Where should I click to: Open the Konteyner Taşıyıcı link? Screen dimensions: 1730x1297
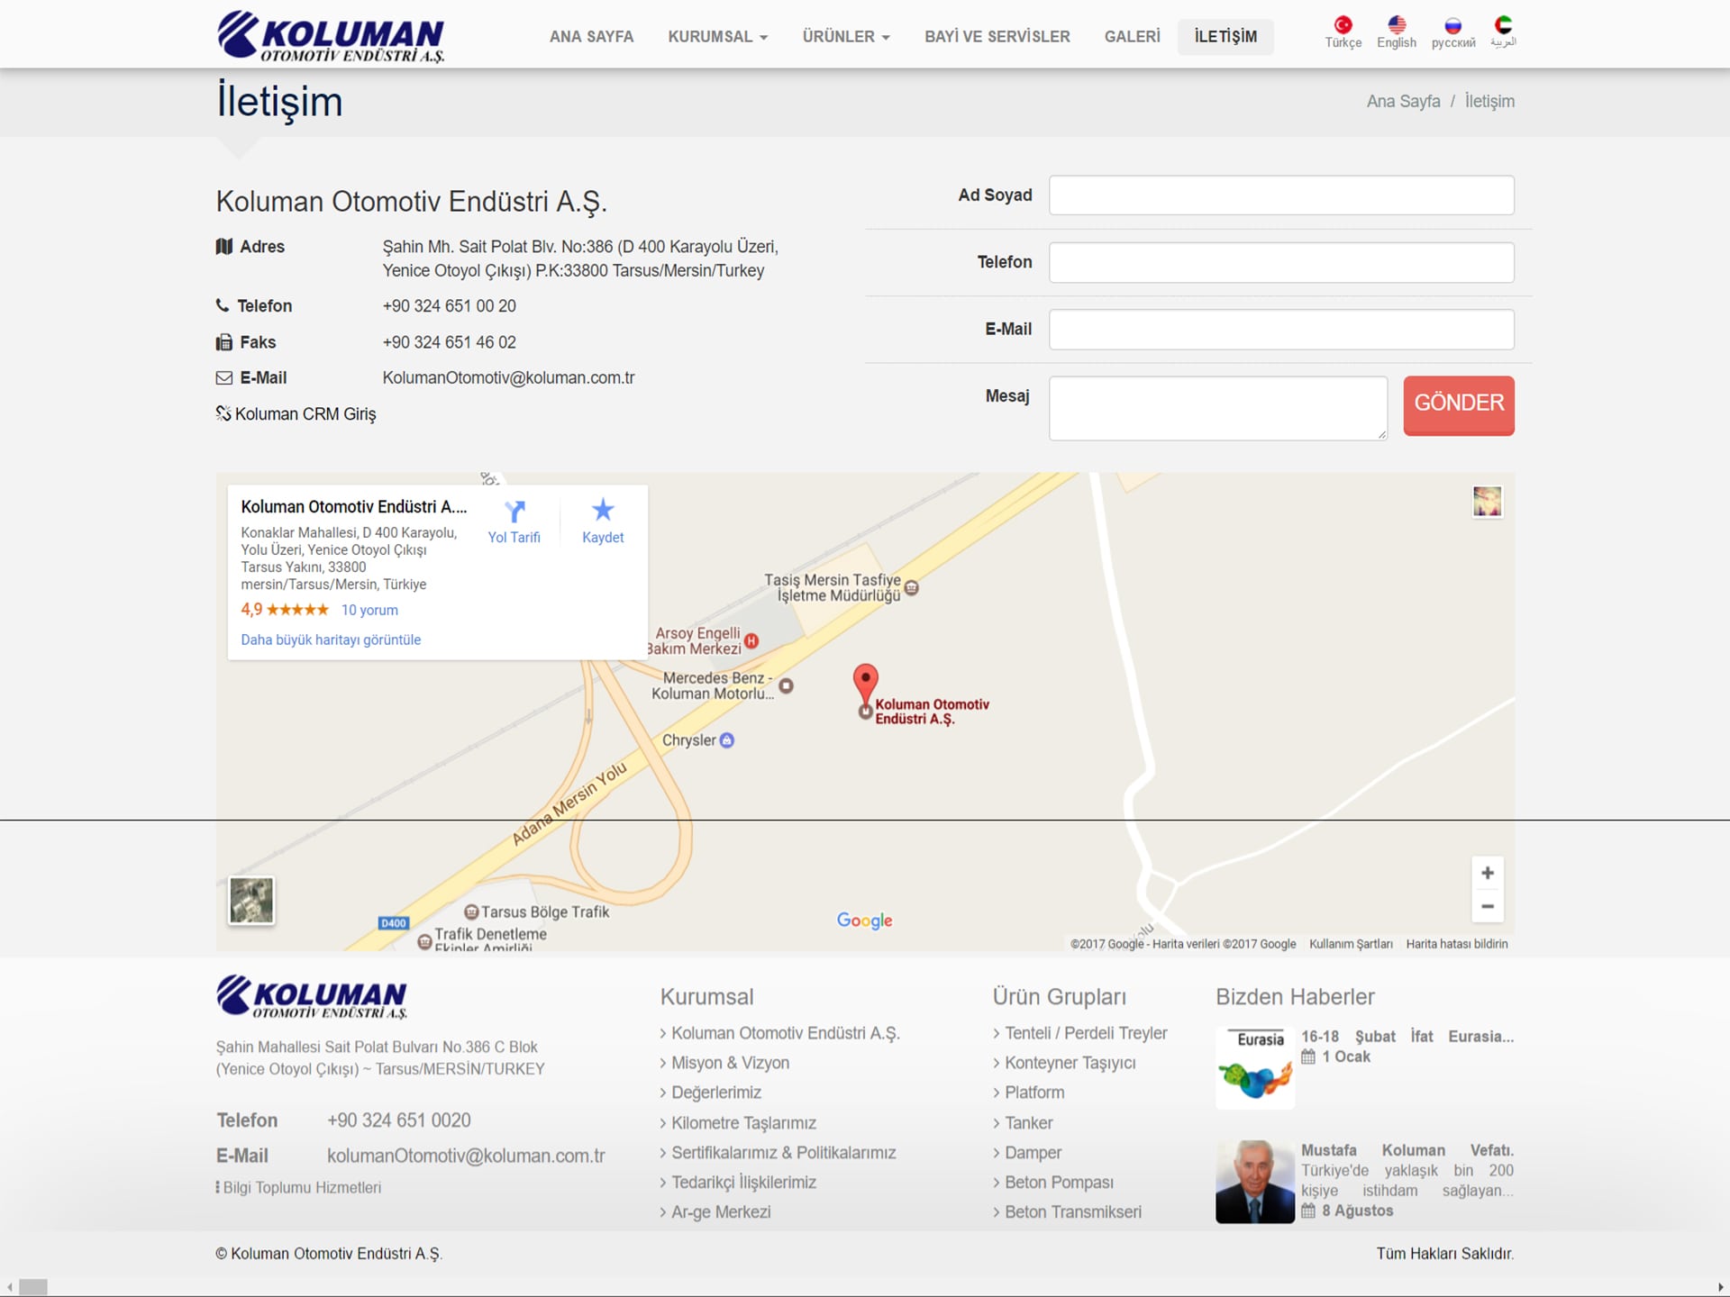point(1070,1063)
